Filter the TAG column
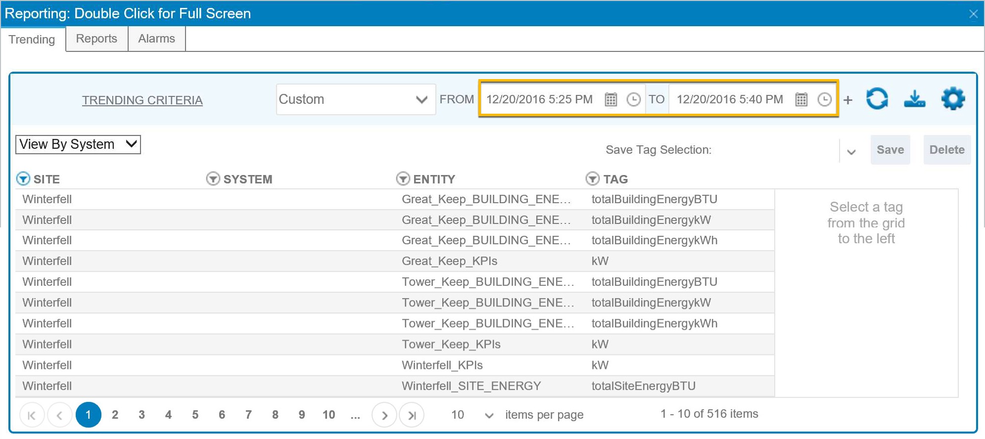Image resolution: width=985 pixels, height=439 pixels. pos(593,178)
